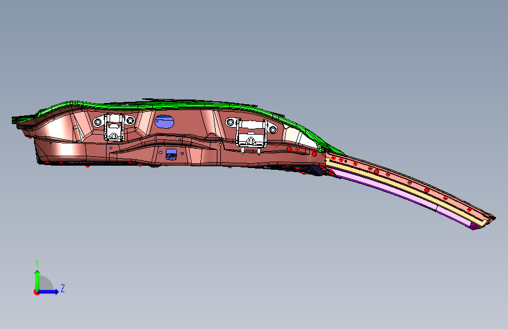The image size is (508, 329).
Task: Select the right white hinge bracket
Action: 251,133
